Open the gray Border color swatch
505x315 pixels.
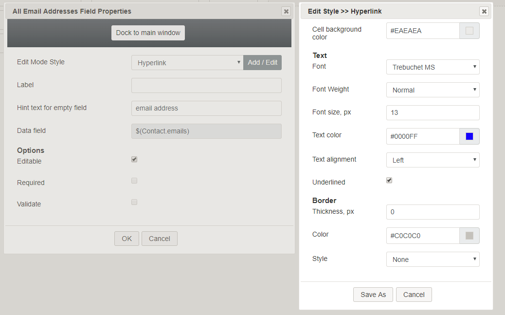[469, 236]
